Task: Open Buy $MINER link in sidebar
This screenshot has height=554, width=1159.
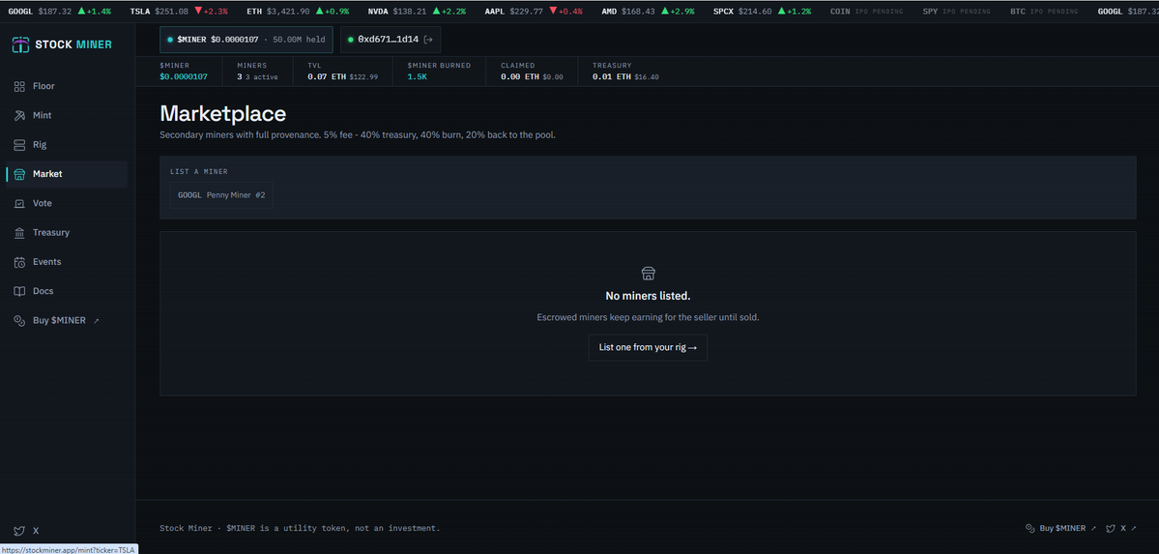Action: tap(67, 320)
